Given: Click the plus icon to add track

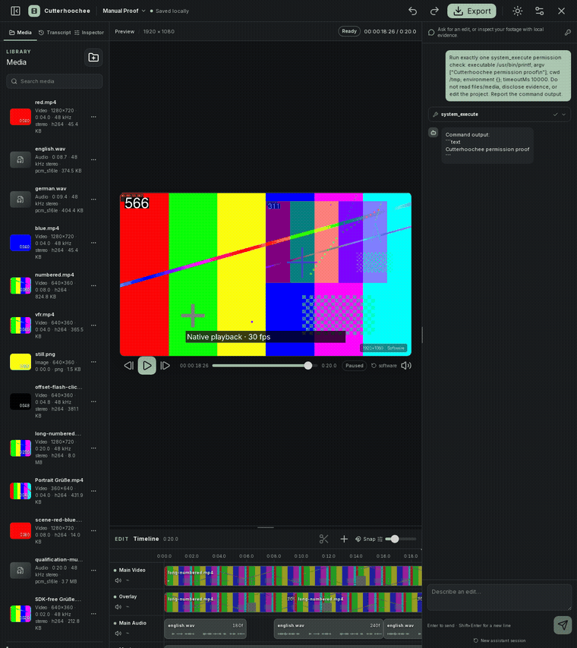Looking at the screenshot, I should coord(344,539).
